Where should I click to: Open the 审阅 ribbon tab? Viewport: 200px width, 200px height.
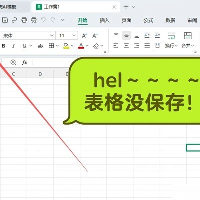coord(192,20)
